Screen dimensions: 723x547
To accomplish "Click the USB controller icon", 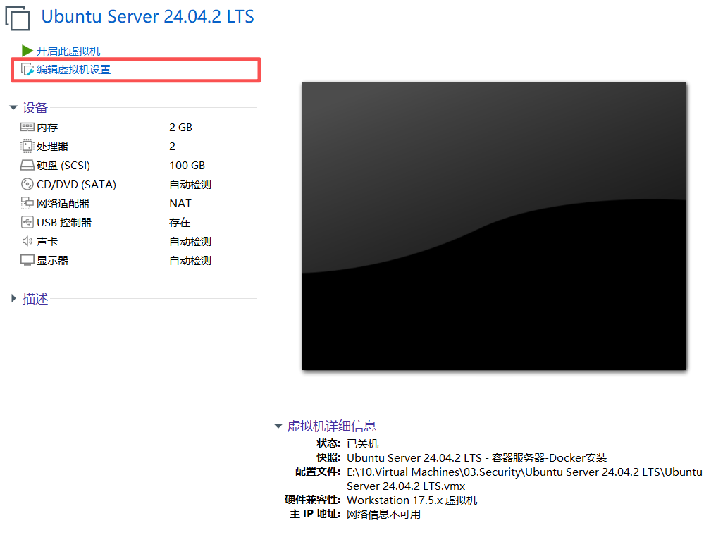I will pyautogui.click(x=27, y=222).
